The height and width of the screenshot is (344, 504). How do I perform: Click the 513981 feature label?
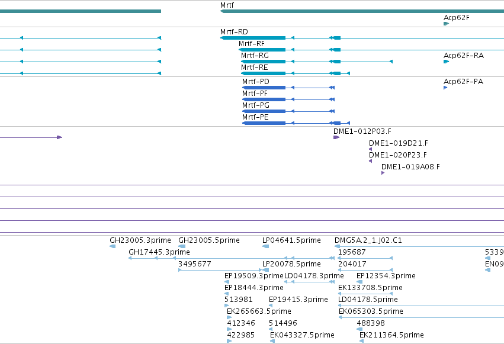click(239, 300)
